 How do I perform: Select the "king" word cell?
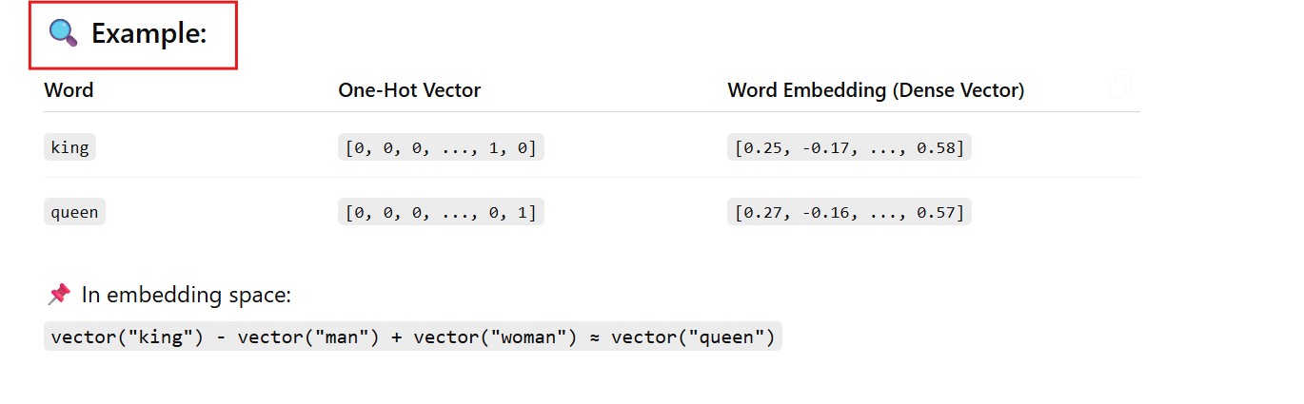click(70, 147)
